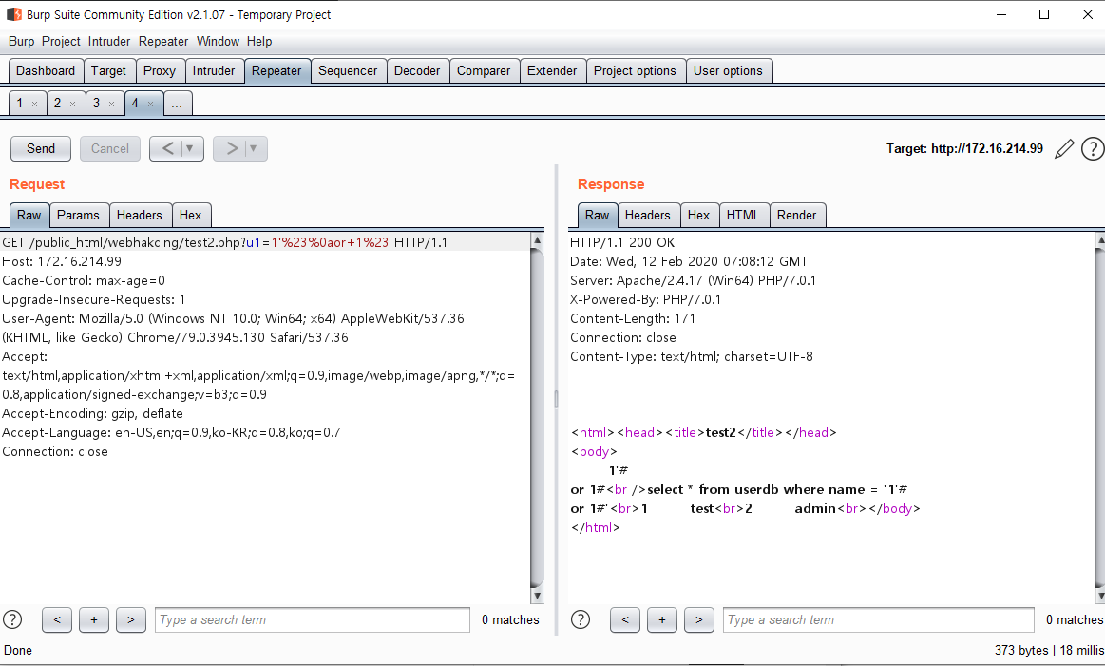The height and width of the screenshot is (666, 1105).
Task: Click request search term field
Action: [313, 619]
